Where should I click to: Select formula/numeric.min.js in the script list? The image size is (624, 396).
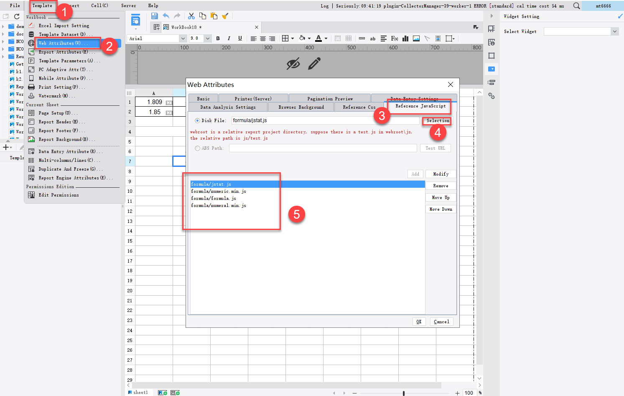tap(218, 191)
